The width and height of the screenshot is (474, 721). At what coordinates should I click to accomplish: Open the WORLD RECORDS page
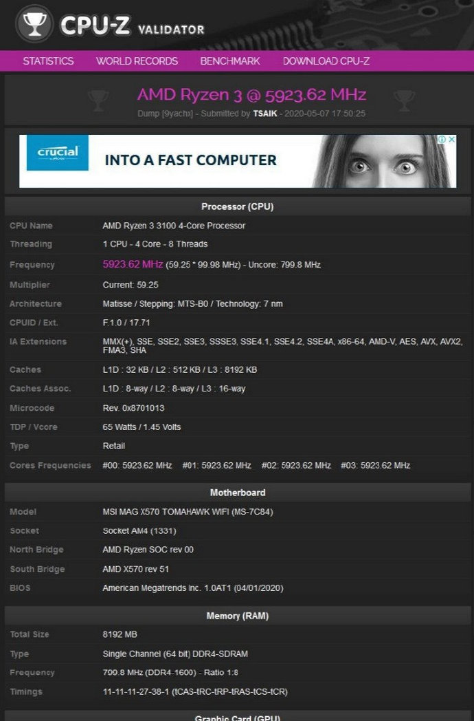[x=137, y=61]
